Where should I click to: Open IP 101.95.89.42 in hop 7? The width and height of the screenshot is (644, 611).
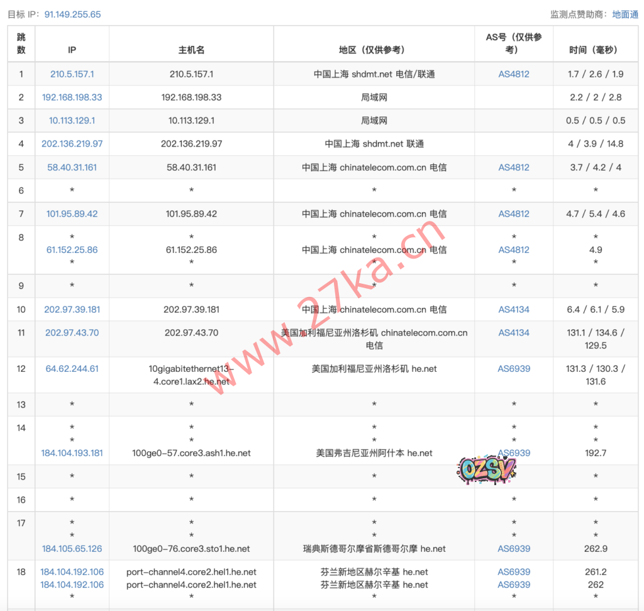[72, 213]
